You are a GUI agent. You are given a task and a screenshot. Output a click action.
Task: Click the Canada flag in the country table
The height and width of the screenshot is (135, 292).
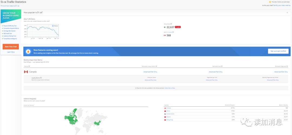click(165, 108)
